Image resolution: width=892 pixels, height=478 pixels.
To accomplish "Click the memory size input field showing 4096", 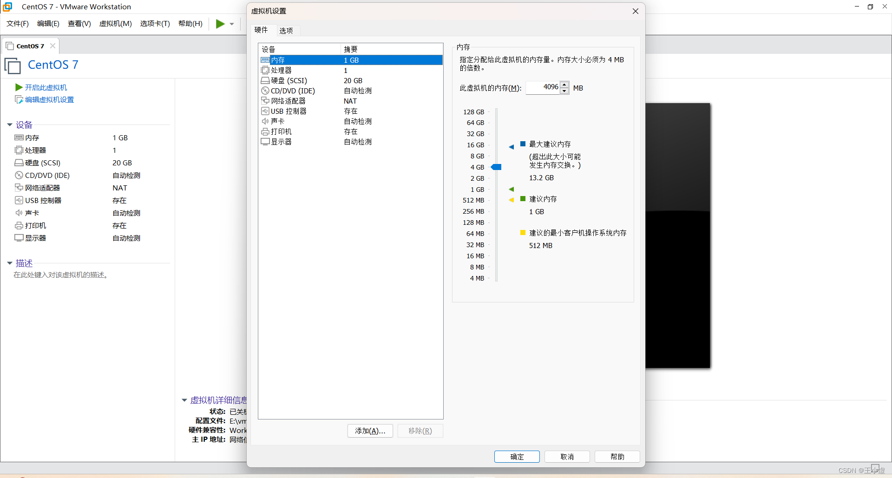I will pos(543,87).
